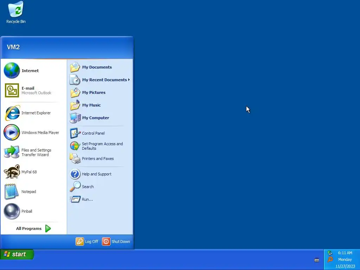The height and width of the screenshot is (270, 360).
Task: Click the Help and Support label
Action: point(97,174)
